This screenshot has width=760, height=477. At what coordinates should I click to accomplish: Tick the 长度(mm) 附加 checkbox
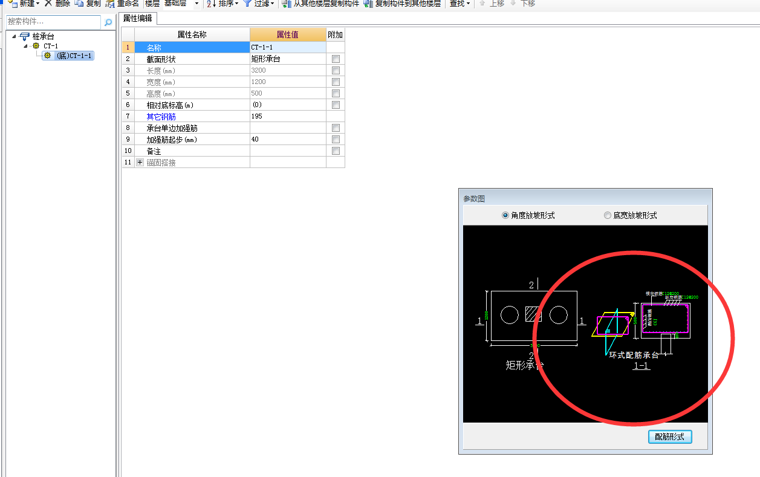coord(336,70)
